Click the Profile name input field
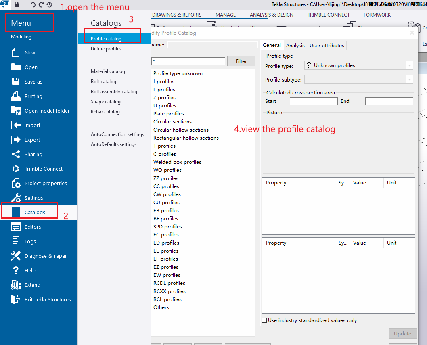The width and height of the screenshot is (427, 345). [x=212, y=45]
